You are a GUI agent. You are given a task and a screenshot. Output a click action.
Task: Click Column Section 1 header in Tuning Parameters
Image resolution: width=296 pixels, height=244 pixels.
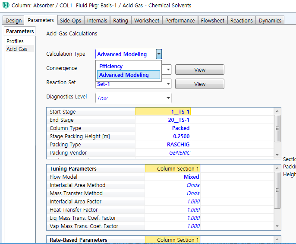[x=173, y=168]
